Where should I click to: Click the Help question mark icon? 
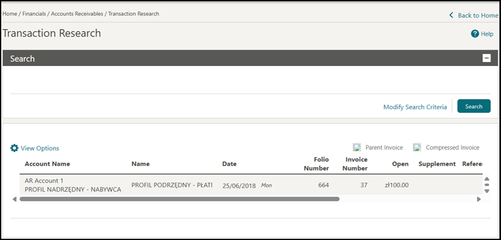pos(475,34)
